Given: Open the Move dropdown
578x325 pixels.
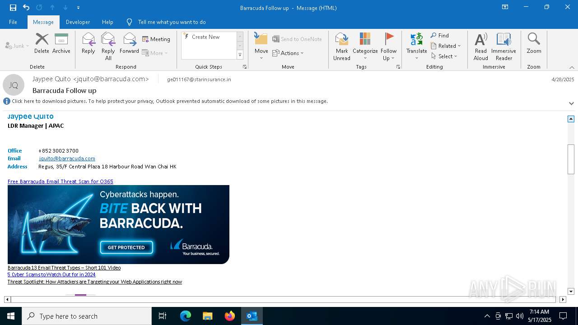Looking at the screenshot, I should [261, 46].
